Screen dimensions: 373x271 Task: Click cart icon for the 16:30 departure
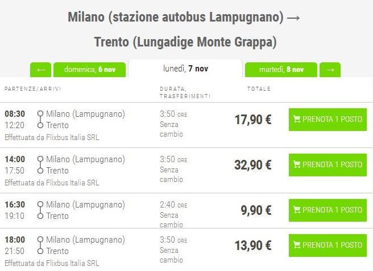[x=296, y=210]
